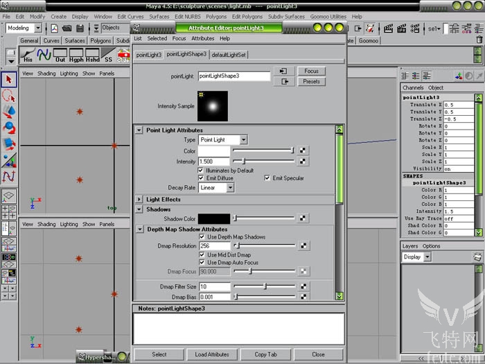Toggle the Emit Specular checkbox
The height and width of the screenshot is (364, 485).
[267, 178]
